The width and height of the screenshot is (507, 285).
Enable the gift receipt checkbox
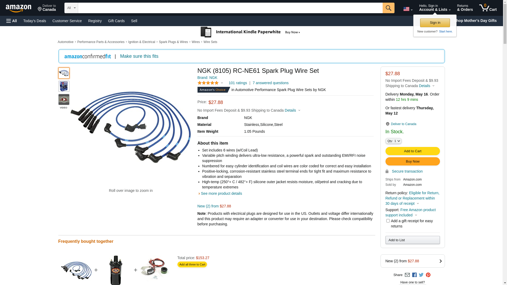(x=388, y=221)
